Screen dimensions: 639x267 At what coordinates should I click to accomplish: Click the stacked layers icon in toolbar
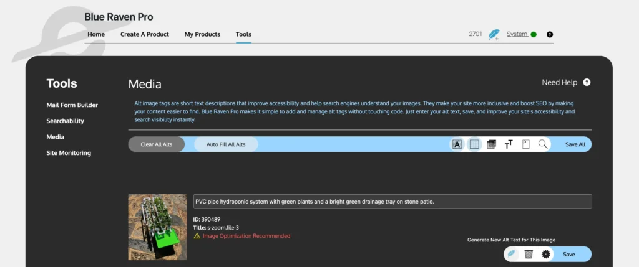click(491, 144)
